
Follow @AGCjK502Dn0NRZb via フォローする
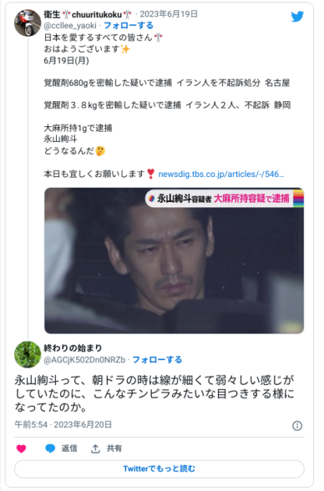pos(157,359)
